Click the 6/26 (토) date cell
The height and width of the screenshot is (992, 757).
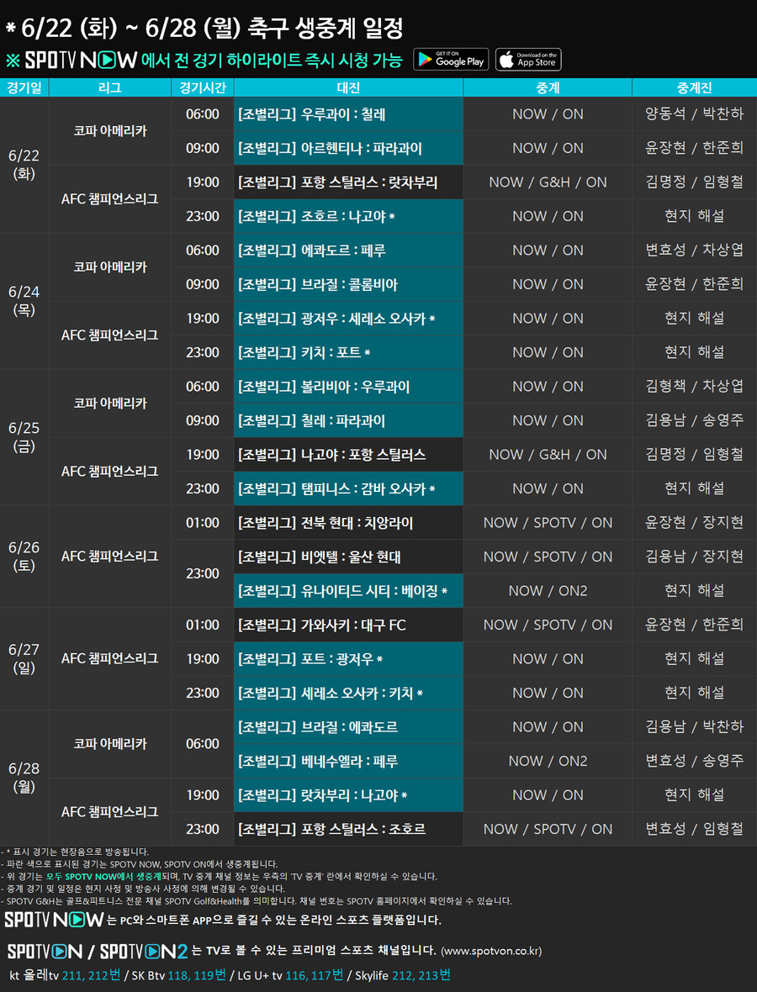coord(24,557)
